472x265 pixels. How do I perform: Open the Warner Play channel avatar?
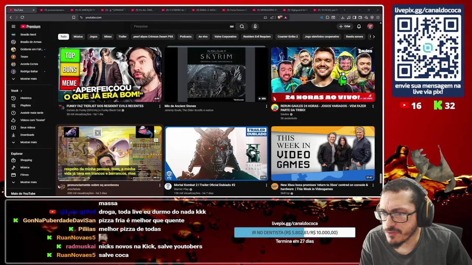(168, 187)
